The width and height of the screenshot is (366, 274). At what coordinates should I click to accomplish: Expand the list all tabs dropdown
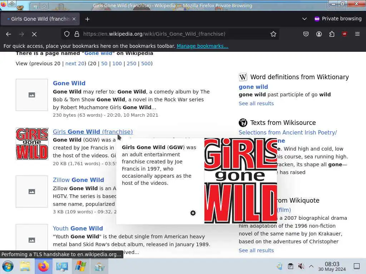[305, 19]
